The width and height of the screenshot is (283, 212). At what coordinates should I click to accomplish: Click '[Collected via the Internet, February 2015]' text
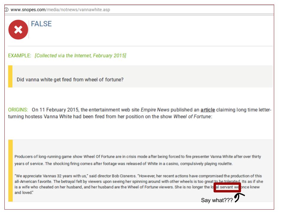pos(80,56)
